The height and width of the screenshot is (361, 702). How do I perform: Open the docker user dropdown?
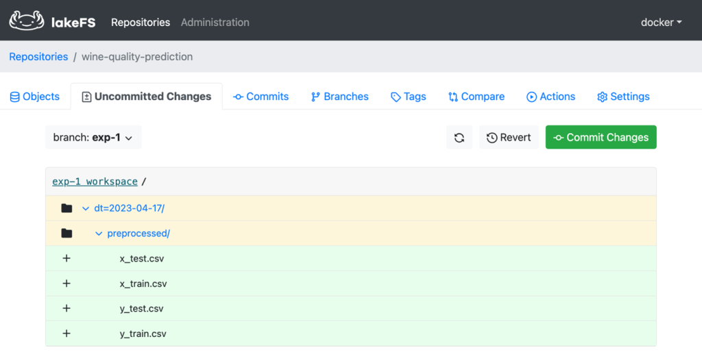[662, 23]
